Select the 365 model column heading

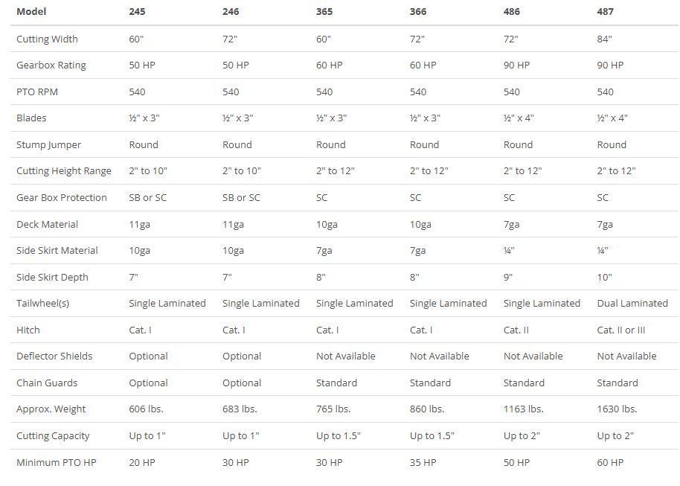(324, 12)
